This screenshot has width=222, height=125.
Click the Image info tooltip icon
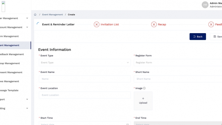(144, 88)
